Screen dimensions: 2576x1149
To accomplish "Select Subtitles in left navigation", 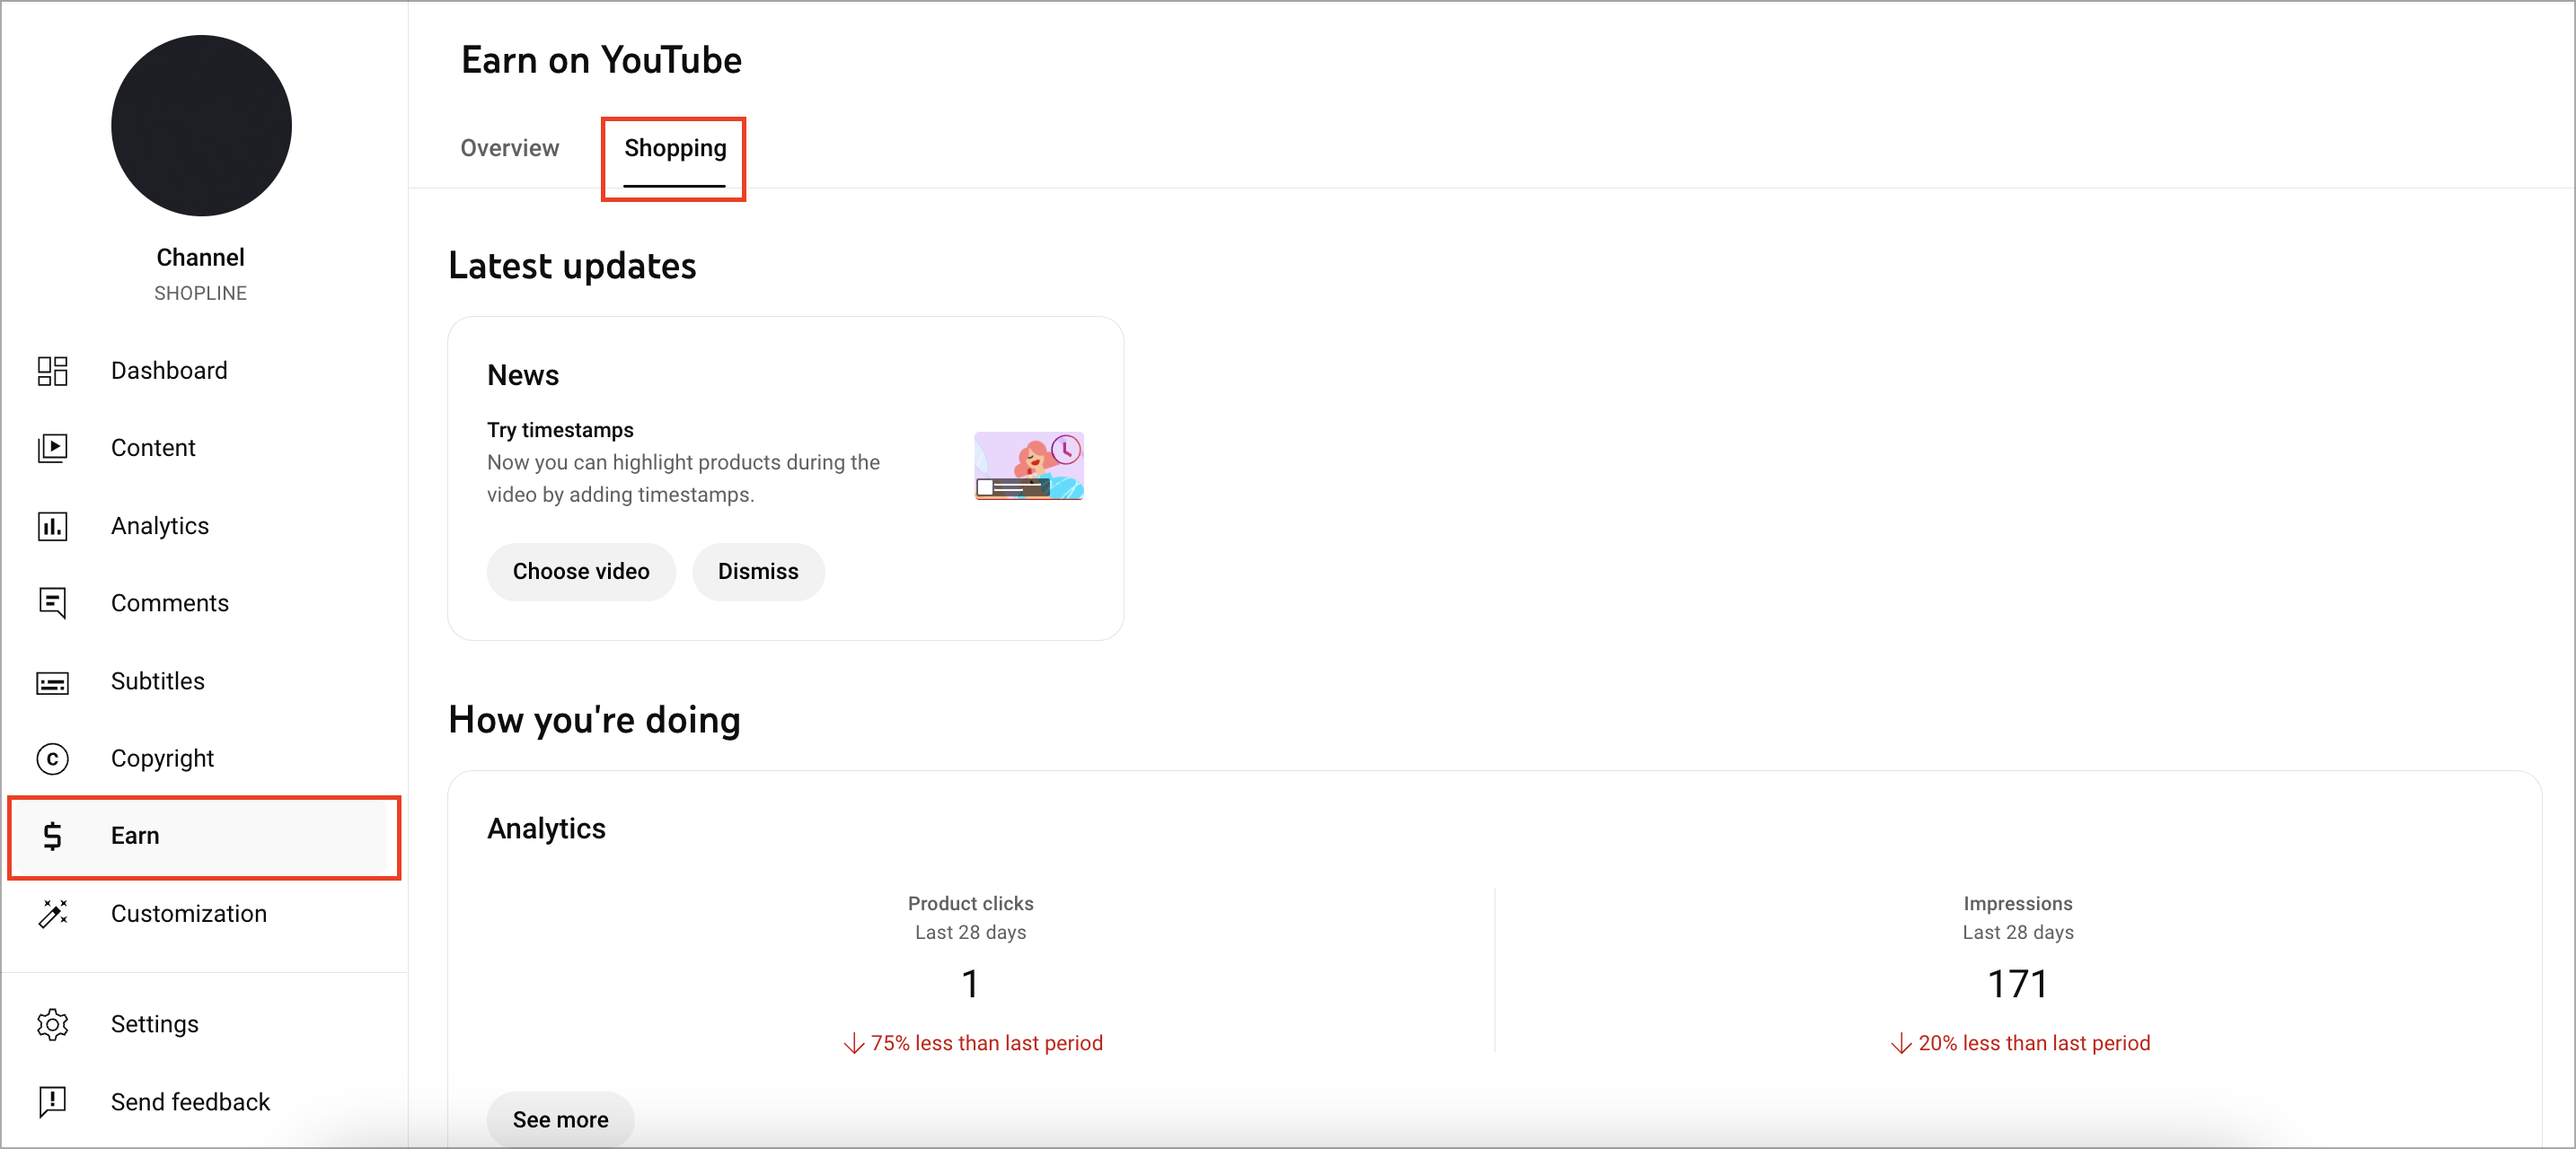I will [158, 680].
